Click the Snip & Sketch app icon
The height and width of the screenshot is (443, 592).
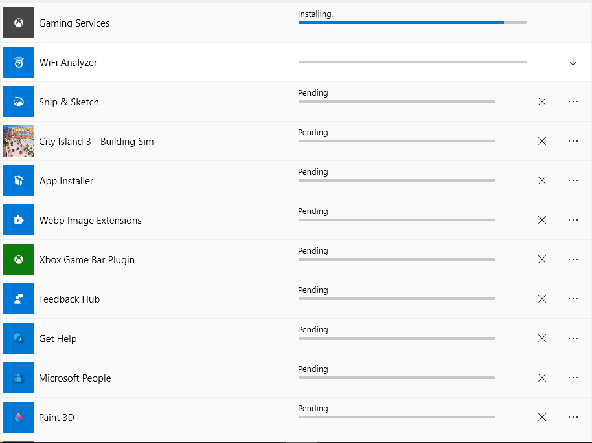(19, 102)
